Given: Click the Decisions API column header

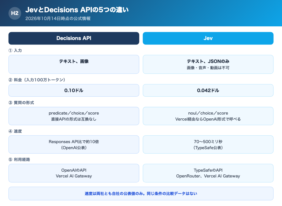Looking at the screenshot, I should coord(74,38).
